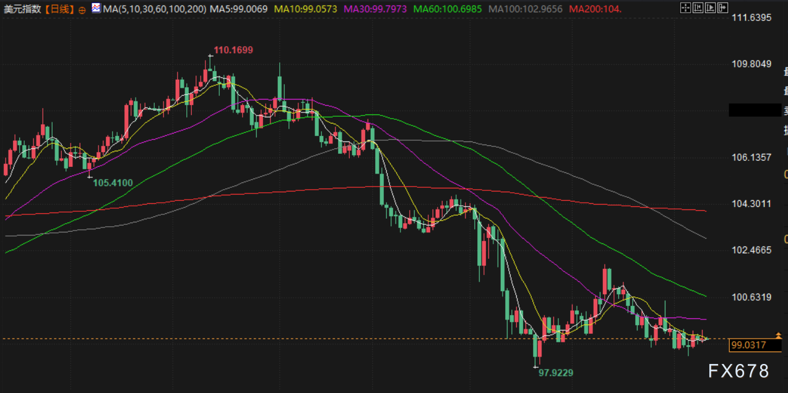The height and width of the screenshot is (393, 788).
Task: Click the 美元指数 title
Action: pos(22,9)
